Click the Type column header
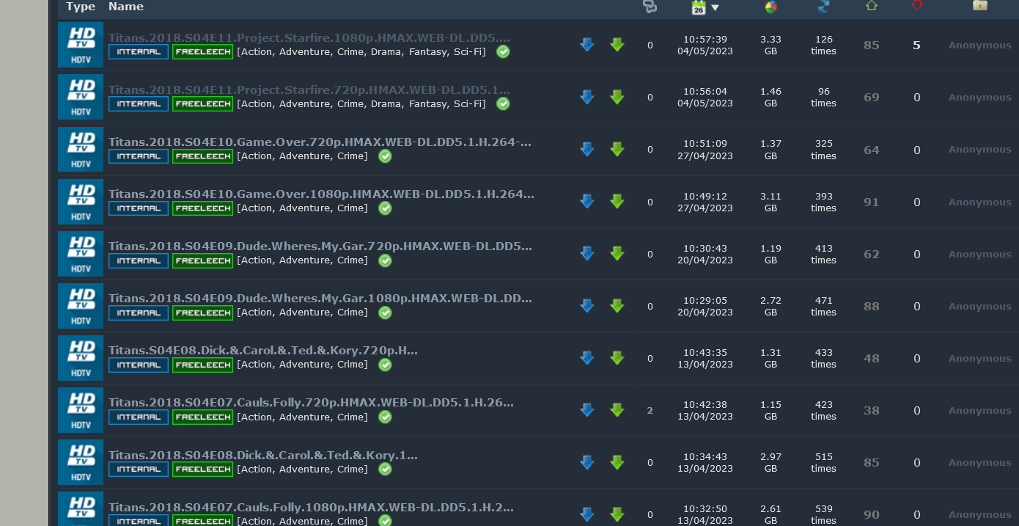 tap(81, 7)
